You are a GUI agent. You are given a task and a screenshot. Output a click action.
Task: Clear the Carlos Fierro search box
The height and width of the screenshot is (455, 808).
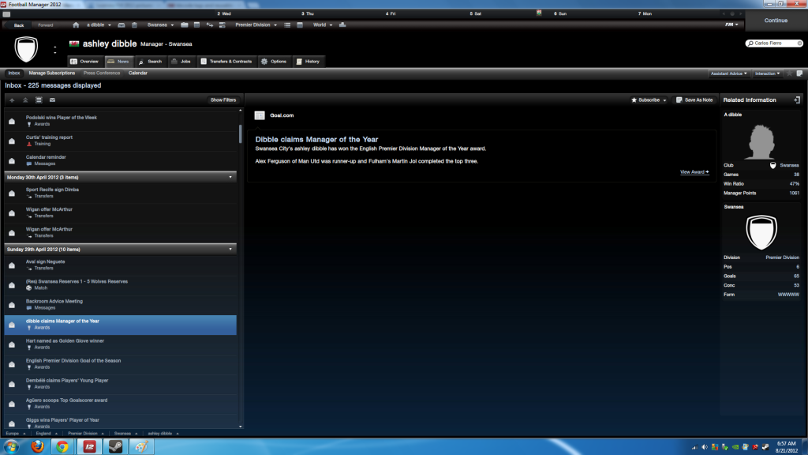[799, 43]
